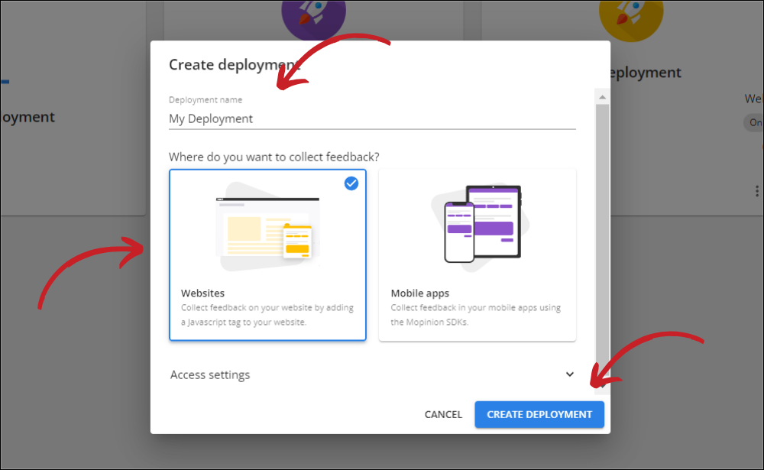This screenshot has height=470, width=764.
Task: Click the blue checkmark on Websites card
Action: [x=351, y=183]
